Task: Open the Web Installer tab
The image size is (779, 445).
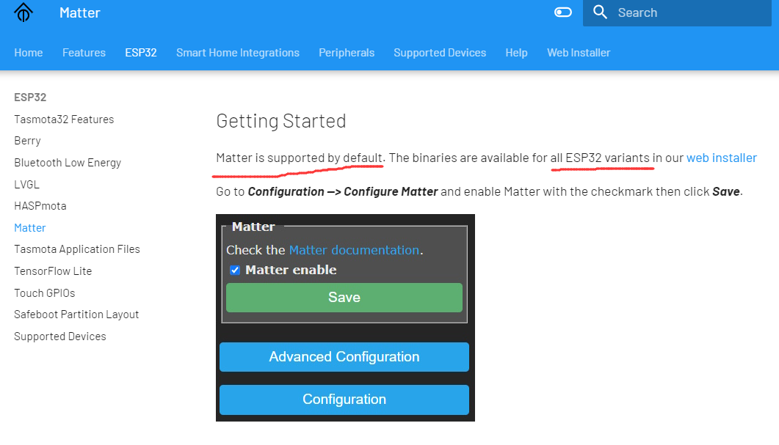Action: click(579, 53)
